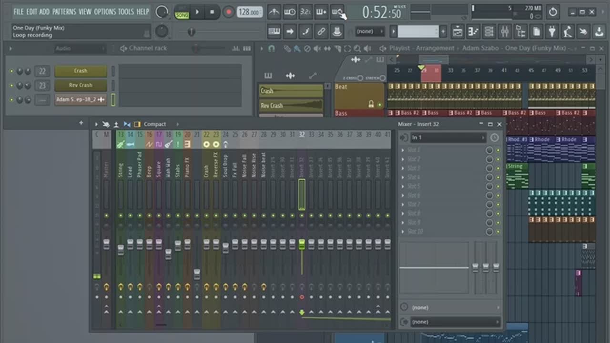Click the magnet snap icon in Playlist
The image size is (610, 343).
pyautogui.click(x=272, y=49)
